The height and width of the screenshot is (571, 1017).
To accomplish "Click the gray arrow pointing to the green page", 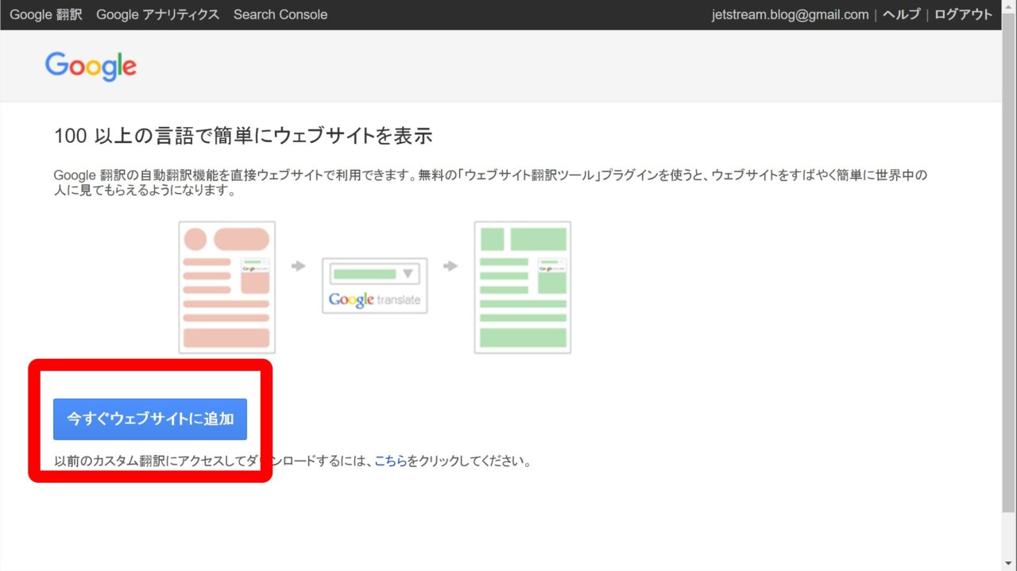I will click(x=450, y=266).
